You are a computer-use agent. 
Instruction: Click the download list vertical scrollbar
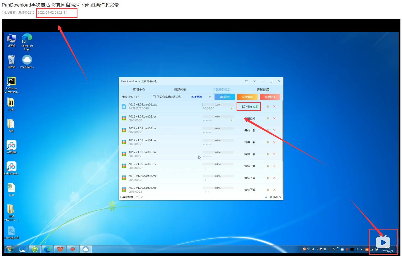(282, 131)
